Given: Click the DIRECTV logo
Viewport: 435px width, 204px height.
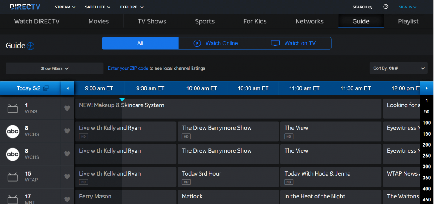Looking at the screenshot, I should point(25,7).
